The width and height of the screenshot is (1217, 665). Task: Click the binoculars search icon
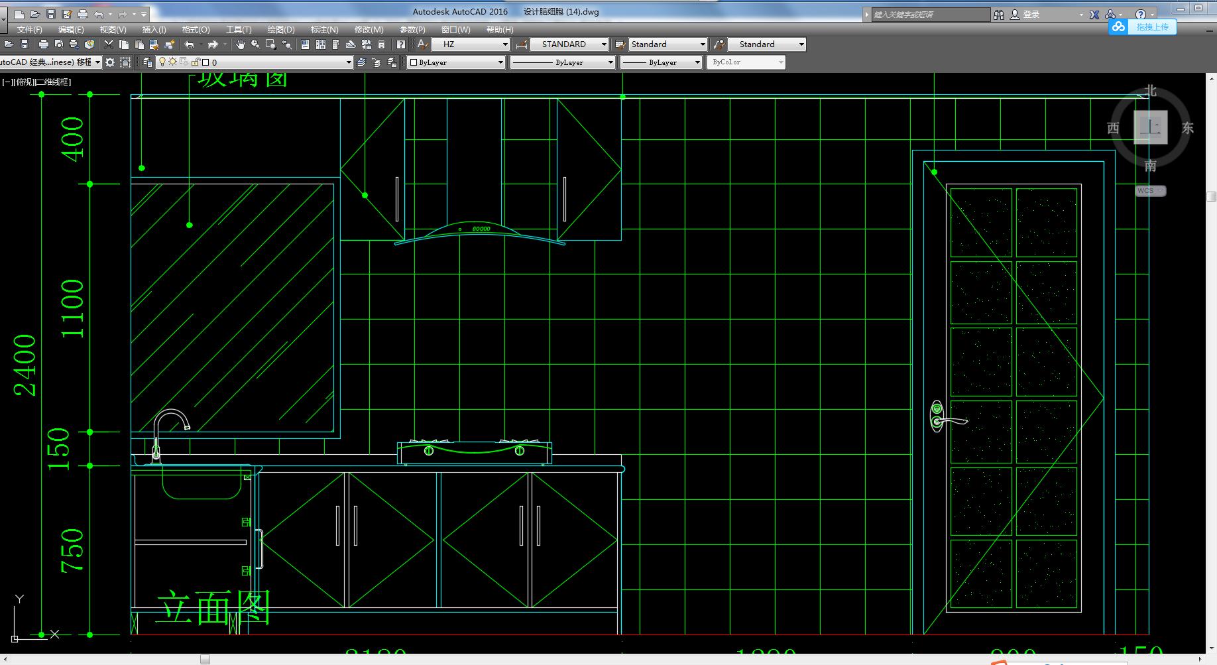[x=999, y=15]
